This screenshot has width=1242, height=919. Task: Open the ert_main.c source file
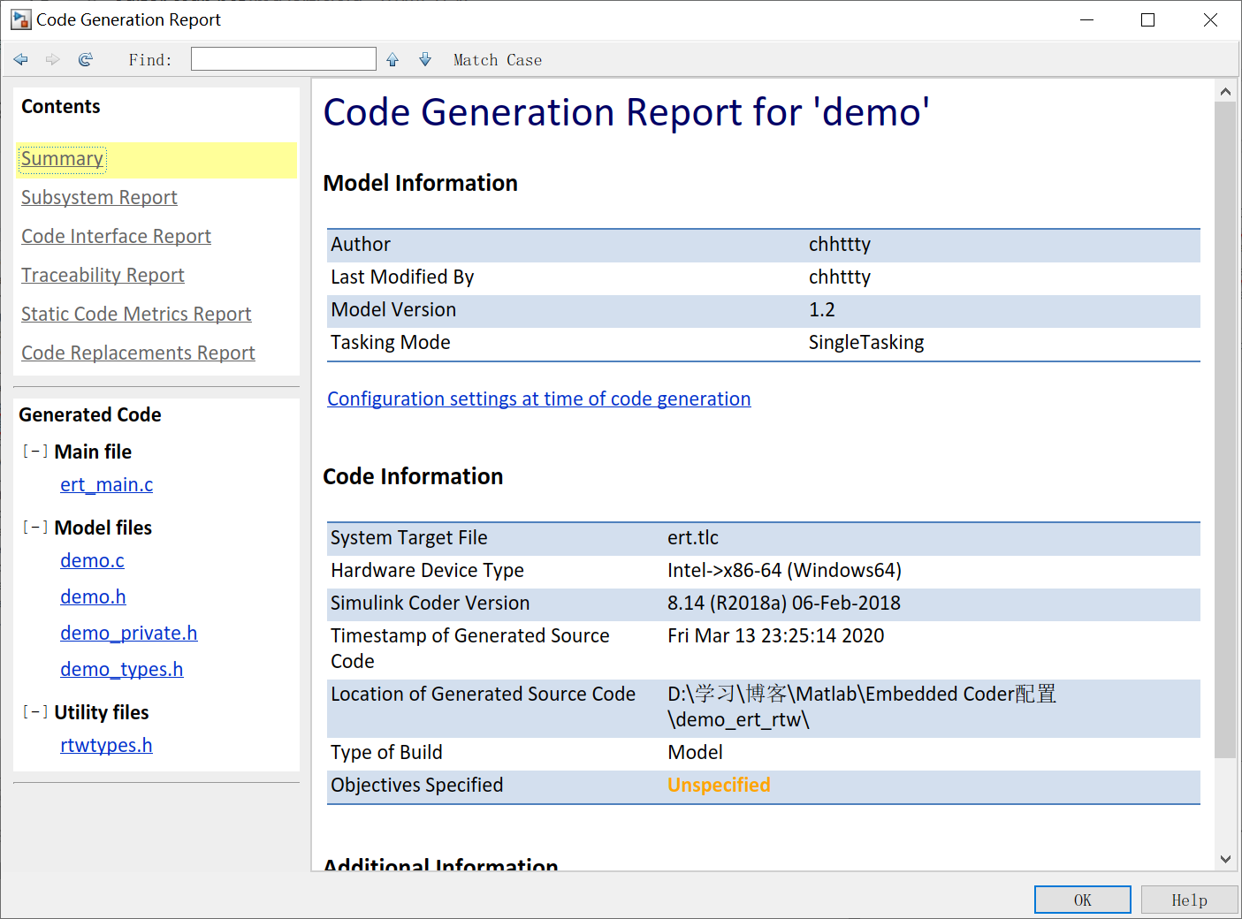click(106, 485)
